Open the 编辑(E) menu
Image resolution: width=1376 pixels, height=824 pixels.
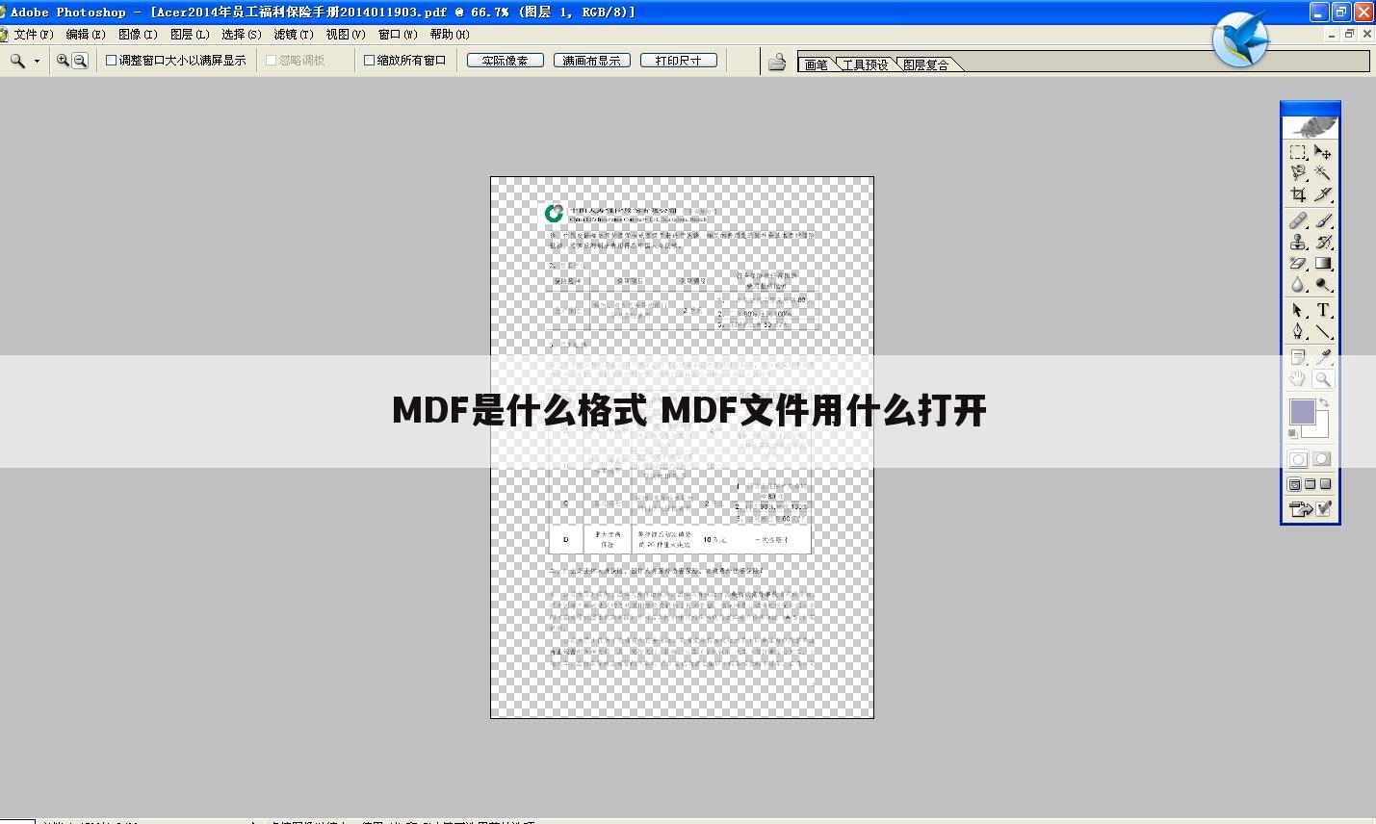pos(86,34)
